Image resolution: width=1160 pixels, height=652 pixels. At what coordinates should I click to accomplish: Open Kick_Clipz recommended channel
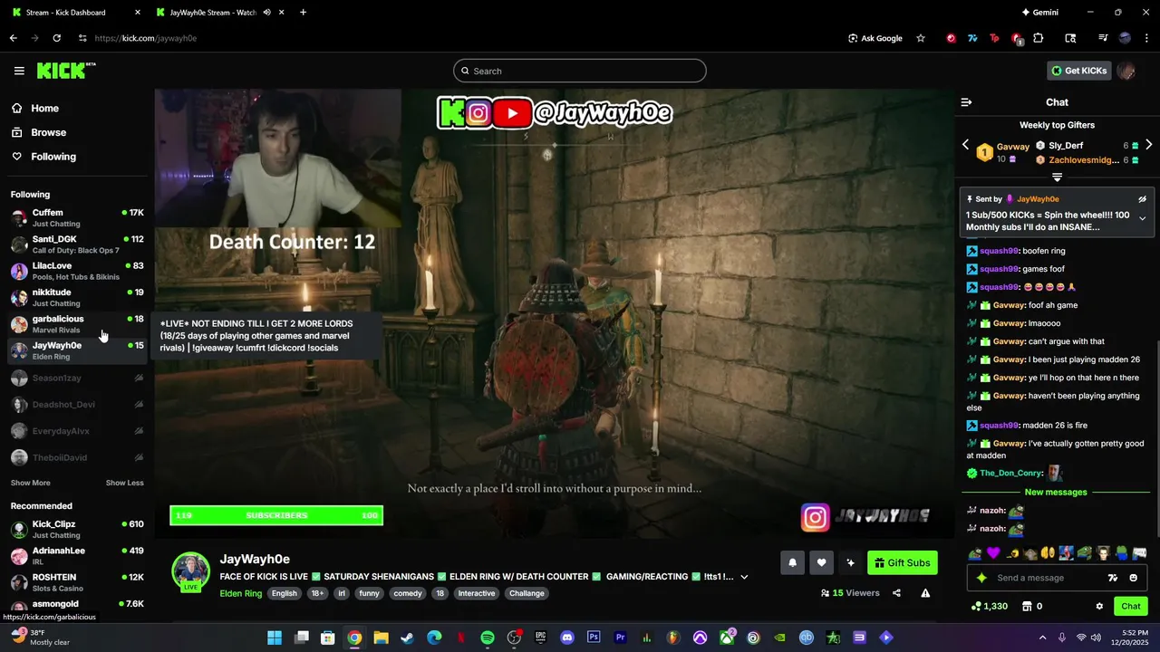point(77,529)
